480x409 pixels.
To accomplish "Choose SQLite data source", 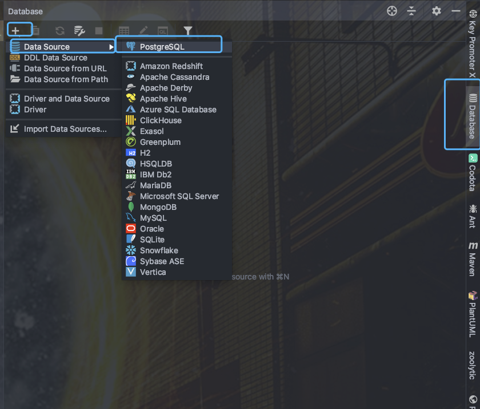I will [x=177, y=240].
